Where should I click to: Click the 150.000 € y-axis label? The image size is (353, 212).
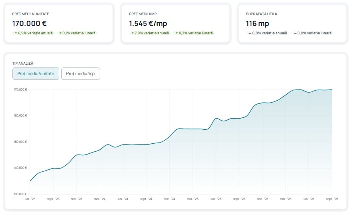click(x=20, y=142)
